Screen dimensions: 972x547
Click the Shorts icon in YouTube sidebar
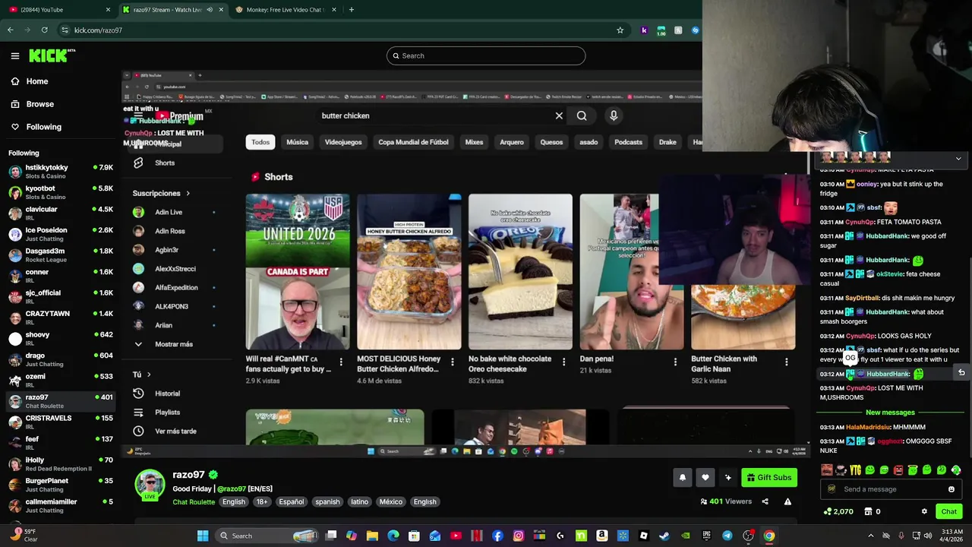pyautogui.click(x=138, y=163)
